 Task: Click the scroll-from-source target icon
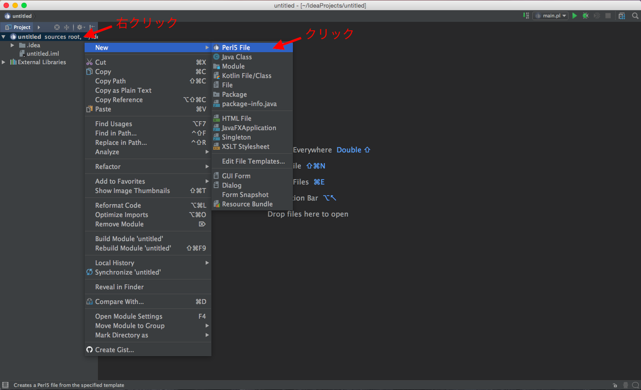(57, 27)
